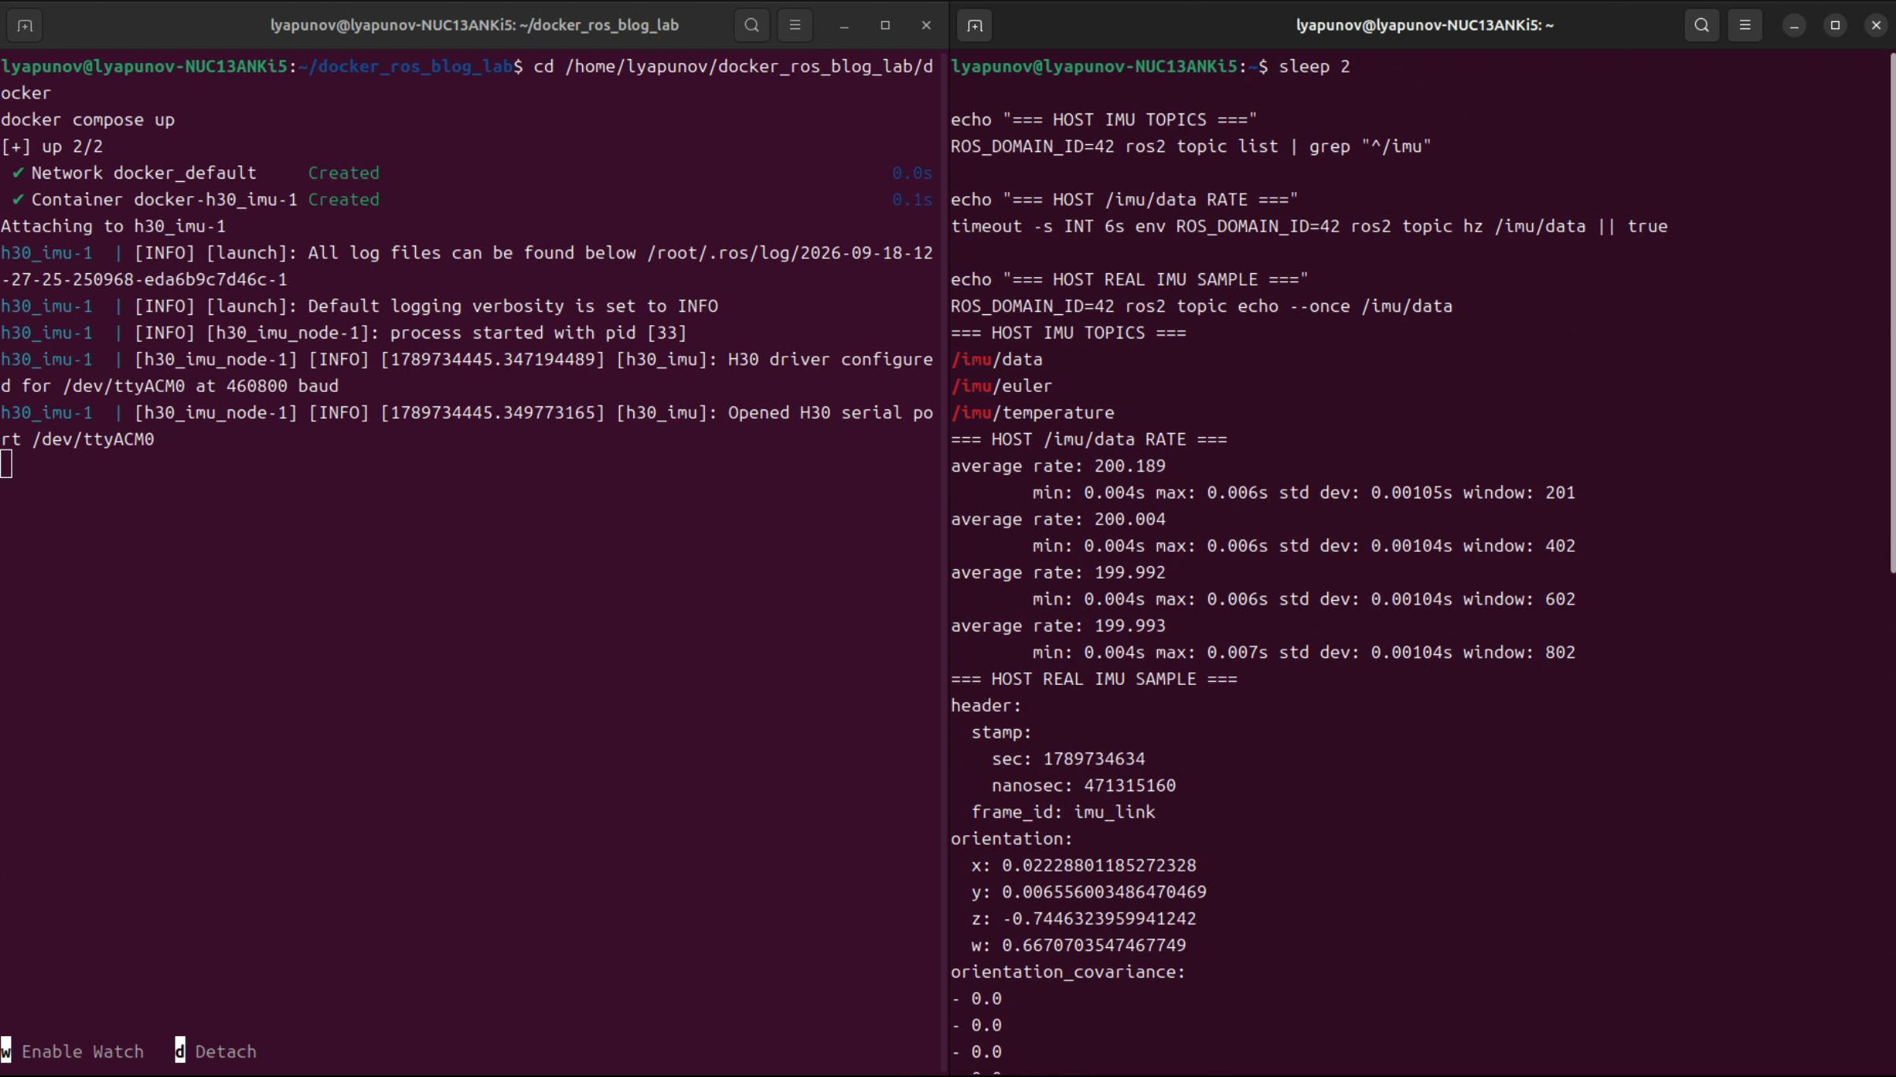Click '=== HOST REAL IMU SAMPLE ===' output header
This screenshot has width=1896, height=1077.
coord(1094,679)
